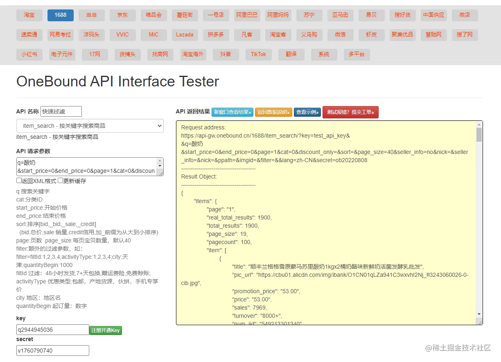Click the 搜好货 platform button

tap(403, 15)
